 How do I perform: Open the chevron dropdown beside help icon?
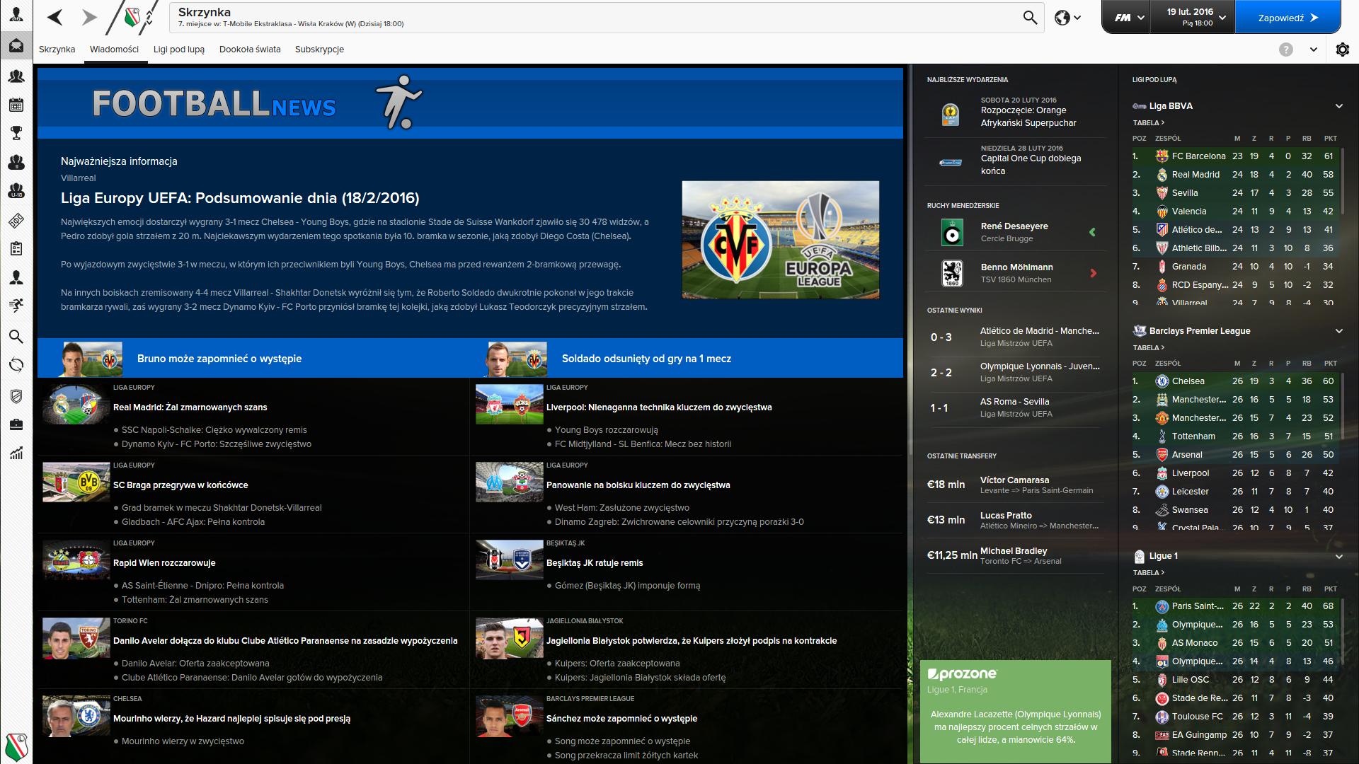[x=1314, y=50]
